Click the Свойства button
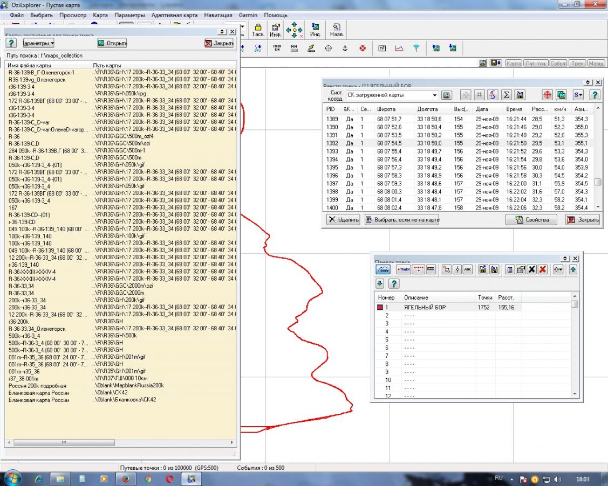This screenshot has width=608, height=486. [x=532, y=220]
